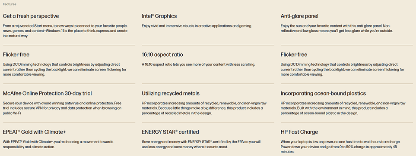
Task: Select the paragraph mentioning percentage of recycled metals
Action: [204, 108]
